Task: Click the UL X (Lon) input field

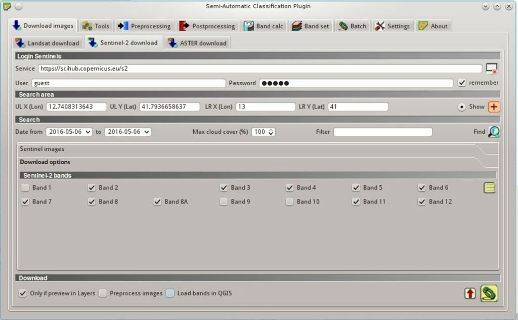Action: pos(76,107)
